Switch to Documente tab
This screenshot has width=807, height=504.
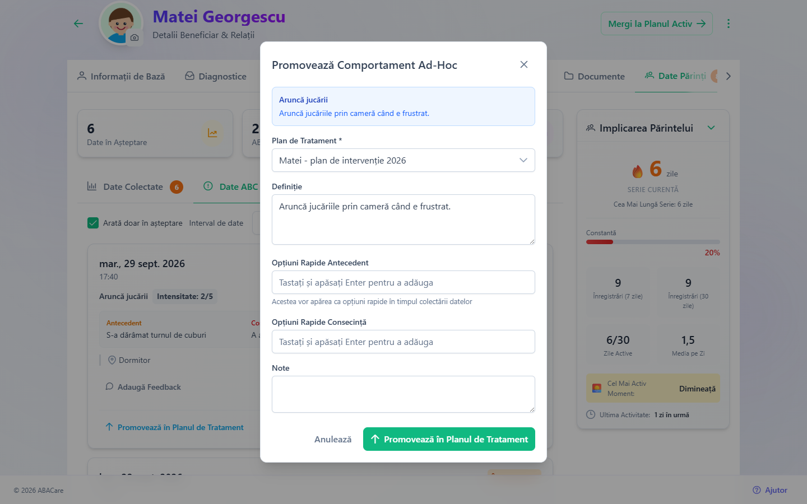pos(594,76)
